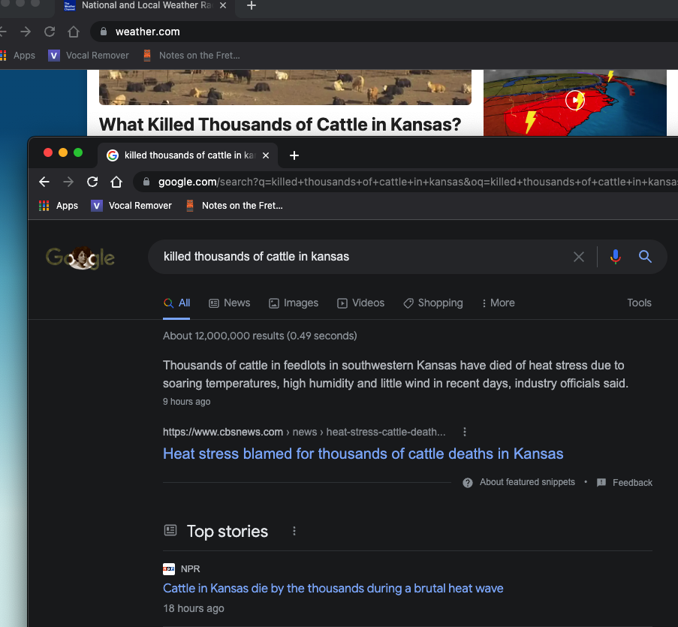Click 'About 12,000,000 results' stats text
The width and height of the screenshot is (678, 627).
tap(260, 336)
